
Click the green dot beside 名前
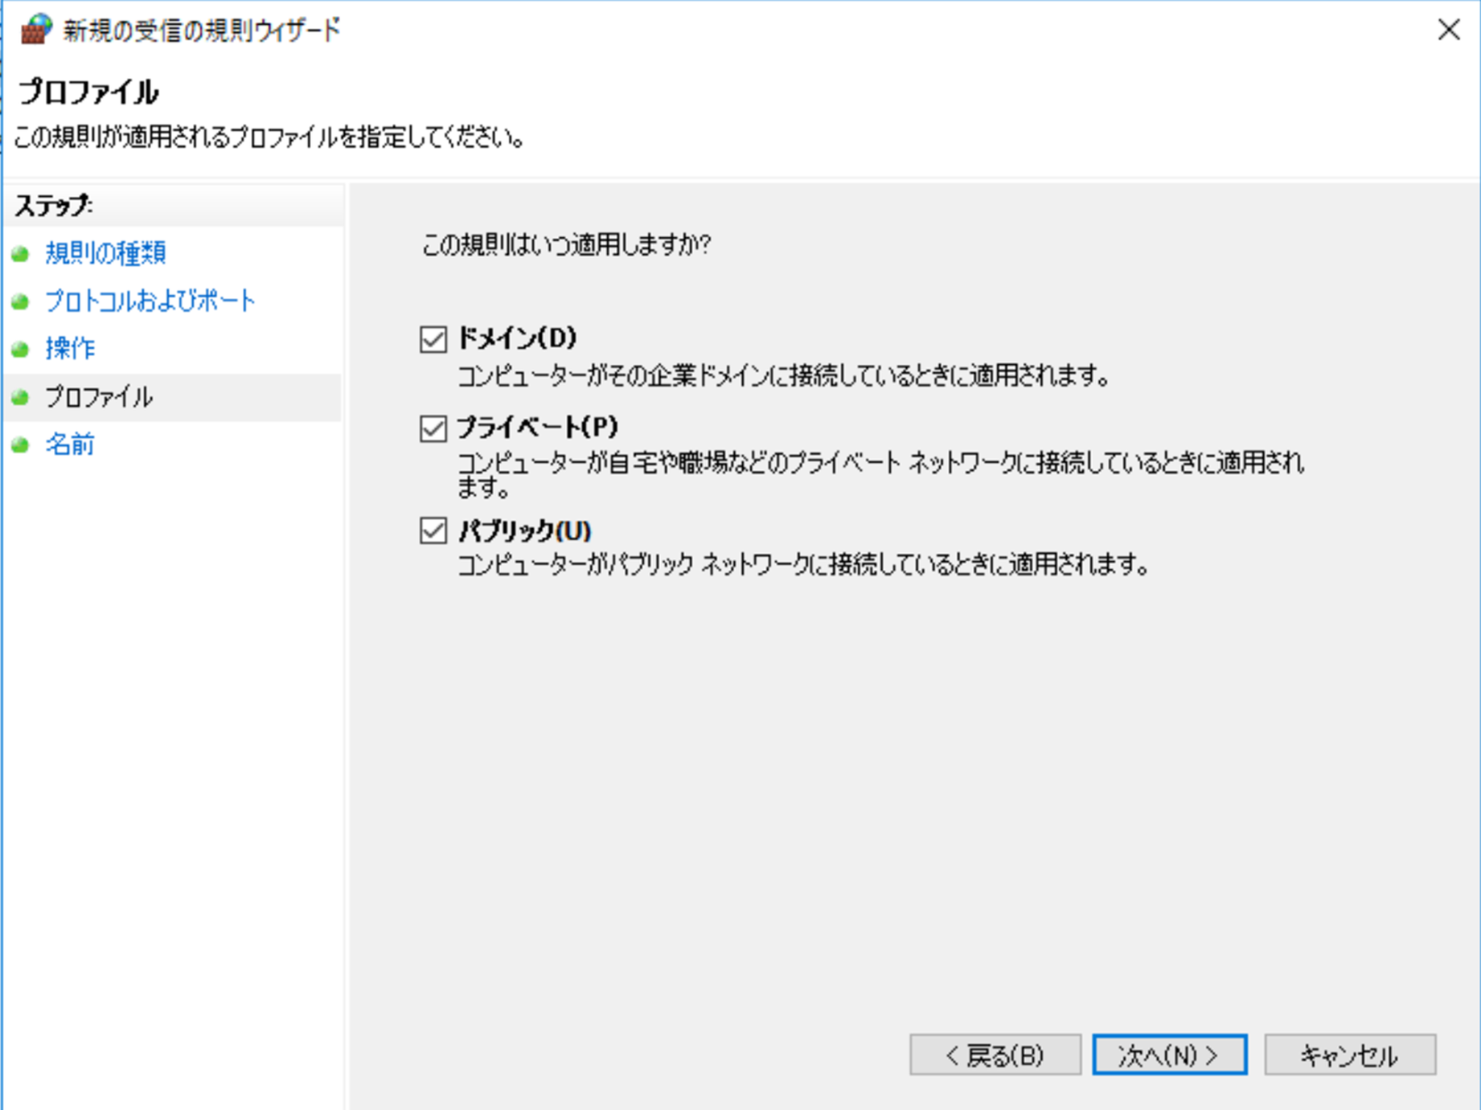pyautogui.click(x=21, y=444)
